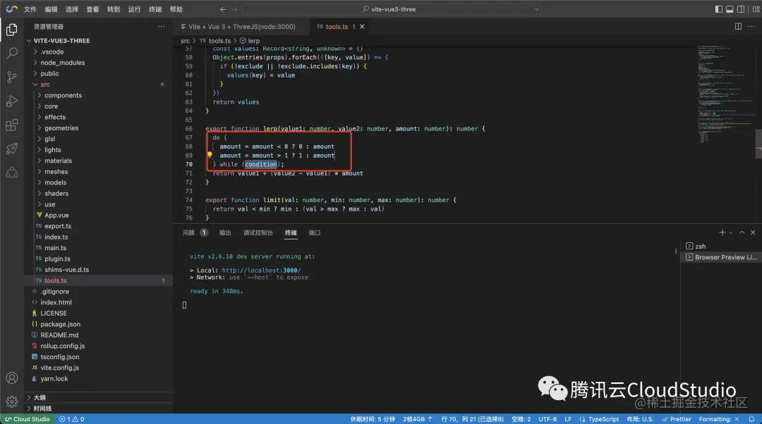Customize layout icon in title bar
The width and height of the screenshot is (762, 424).
[x=756, y=9]
